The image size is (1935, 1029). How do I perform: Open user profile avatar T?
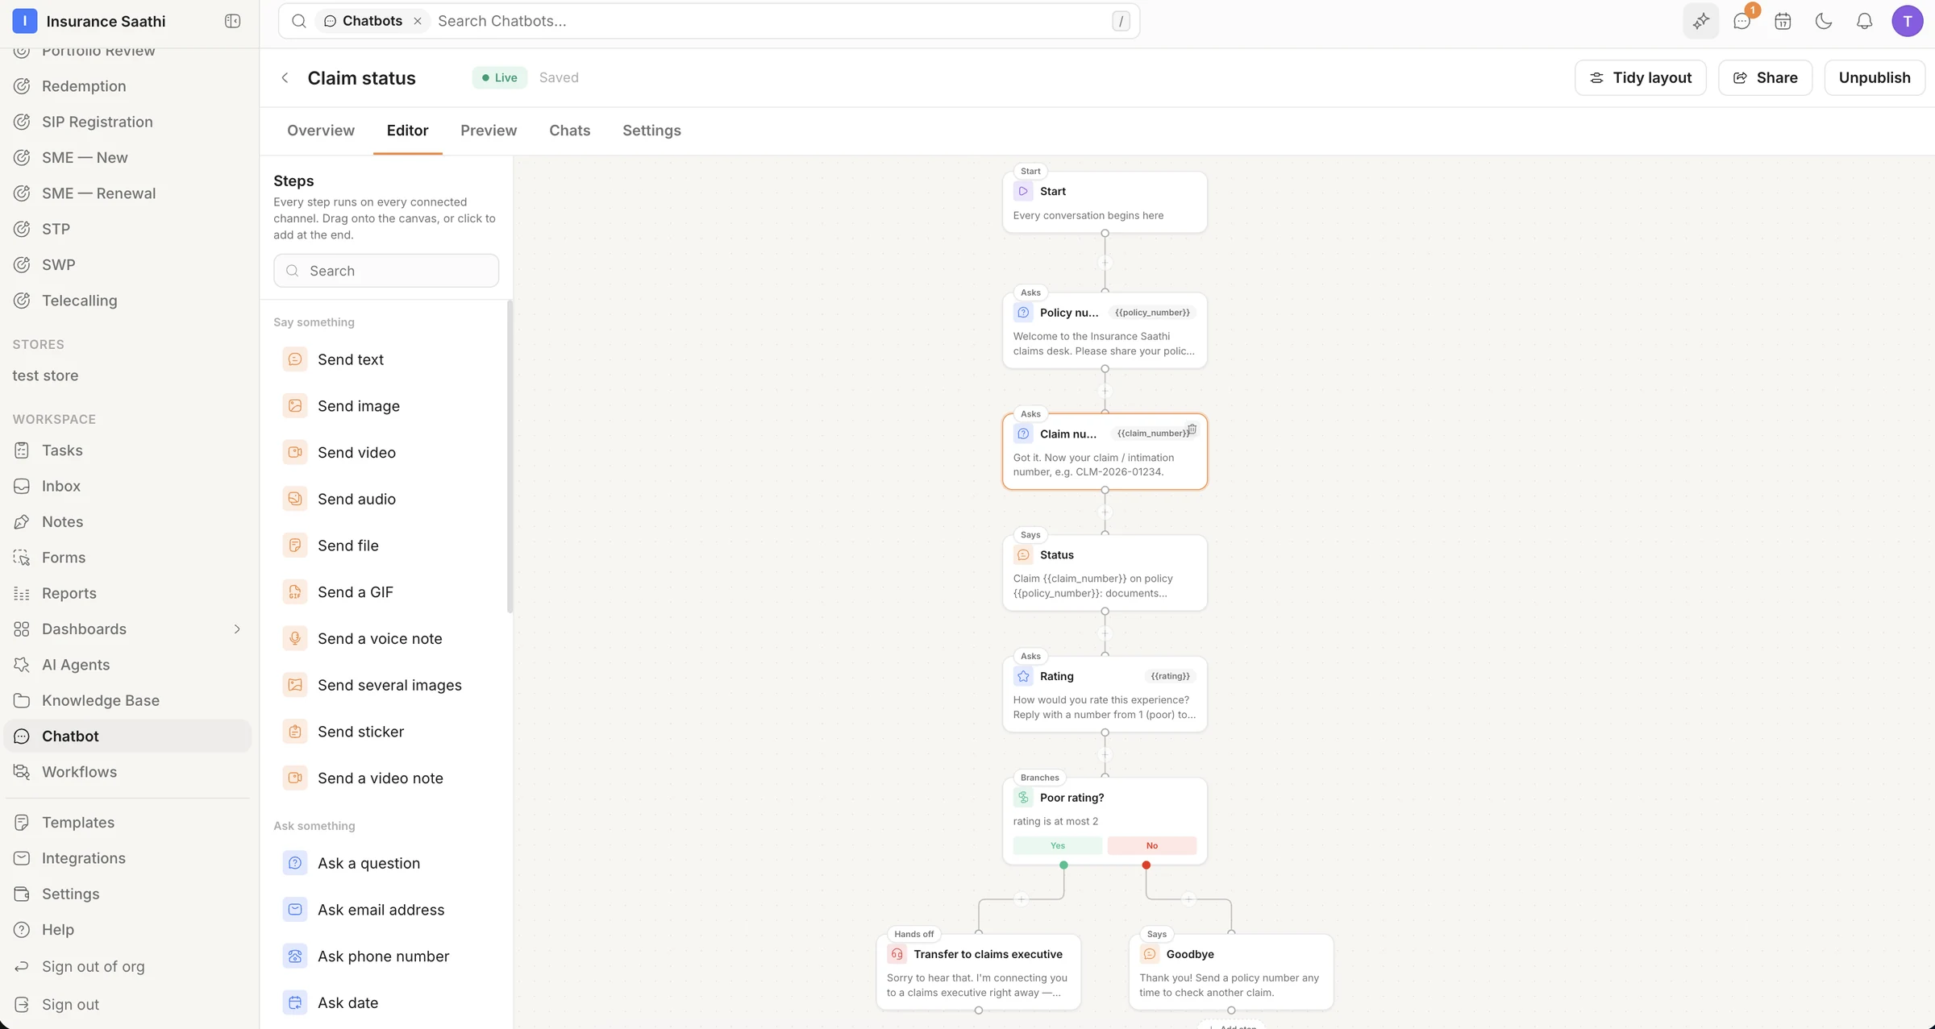pyautogui.click(x=1908, y=21)
